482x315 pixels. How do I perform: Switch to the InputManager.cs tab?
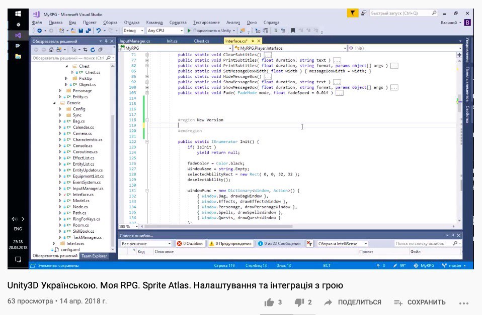click(135, 41)
